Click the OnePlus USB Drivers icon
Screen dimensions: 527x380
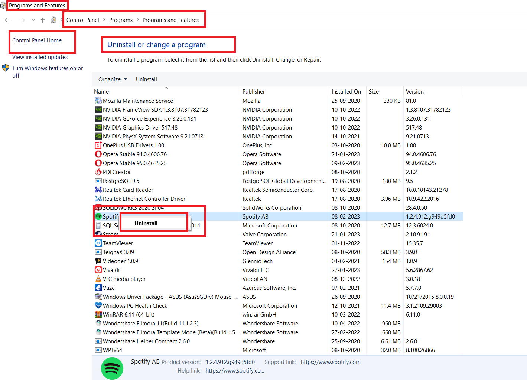tap(98, 145)
